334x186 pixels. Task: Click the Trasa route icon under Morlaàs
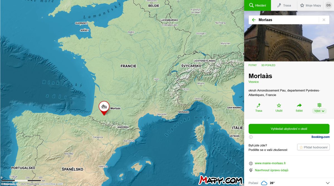tap(259, 106)
